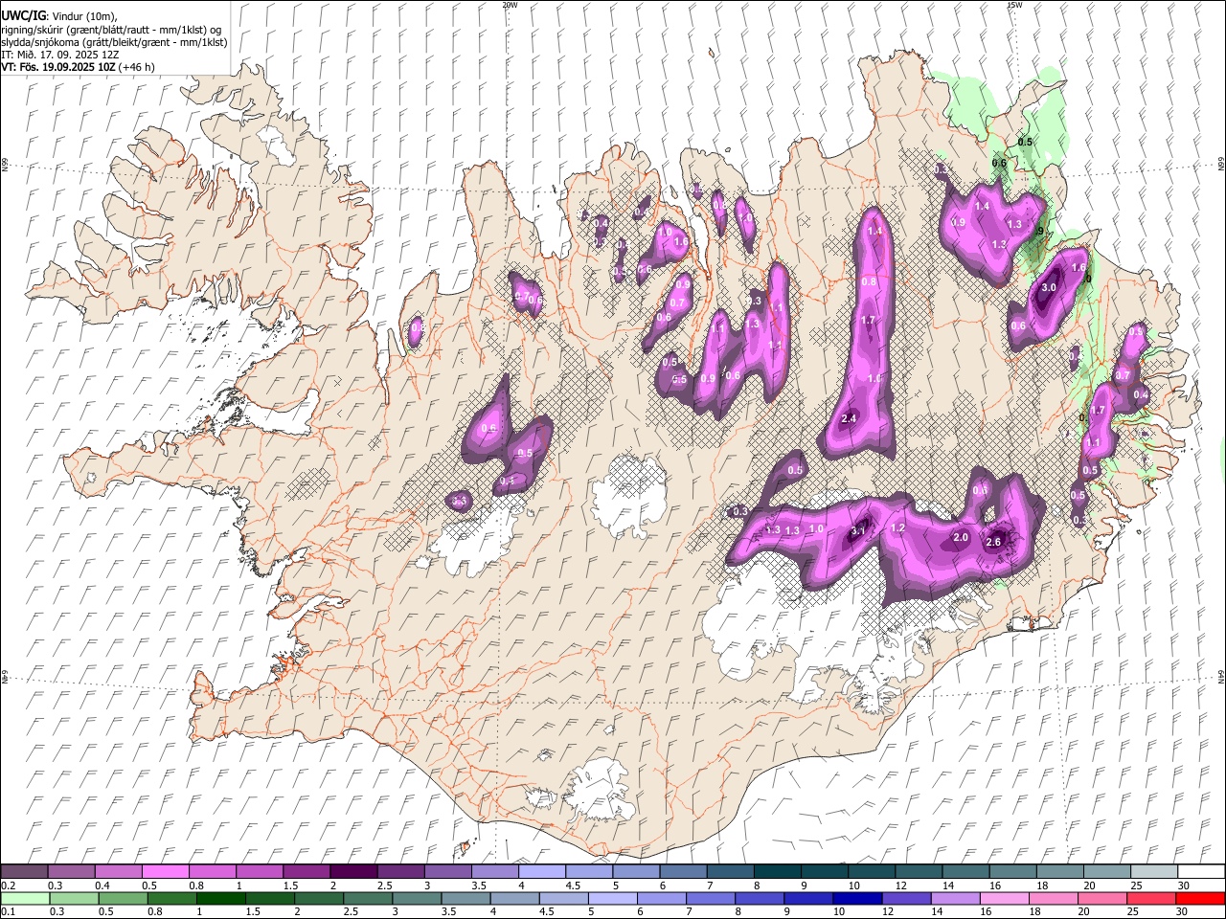
Task: Click the 'slydda/snjókoma' legend description line
Action: coord(114,42)
